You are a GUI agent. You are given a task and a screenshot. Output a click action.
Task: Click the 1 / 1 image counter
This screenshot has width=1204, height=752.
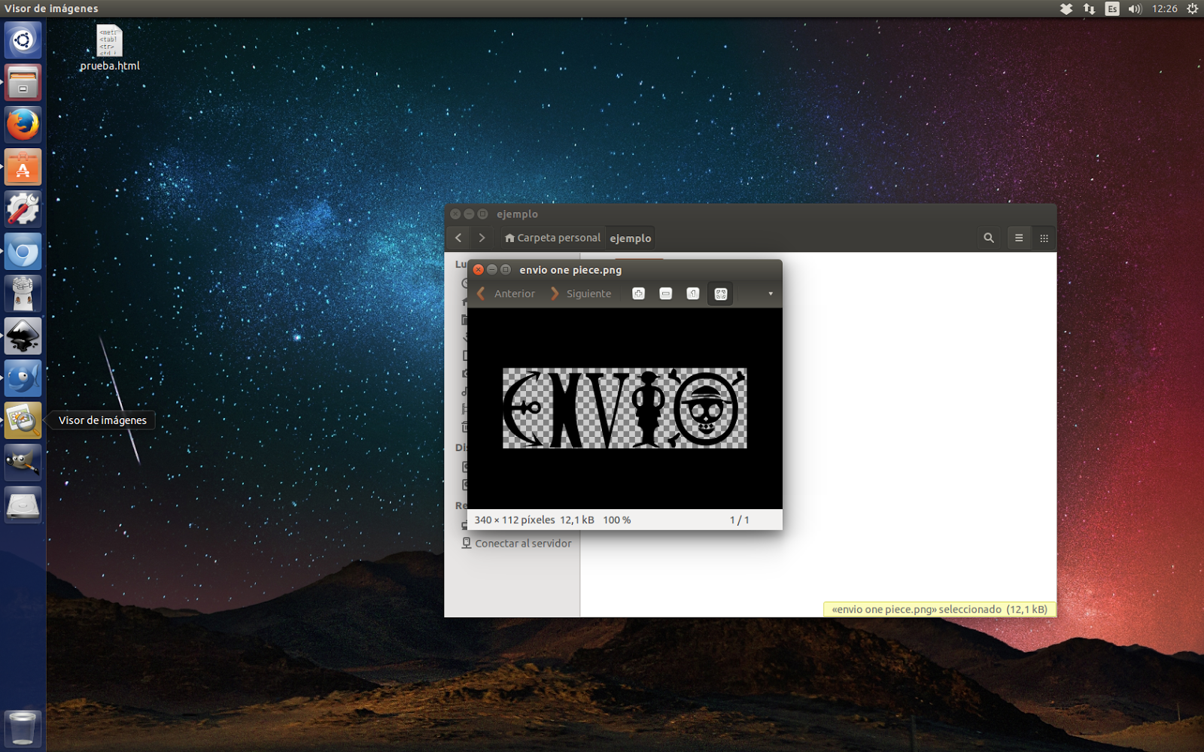[740, 520]
